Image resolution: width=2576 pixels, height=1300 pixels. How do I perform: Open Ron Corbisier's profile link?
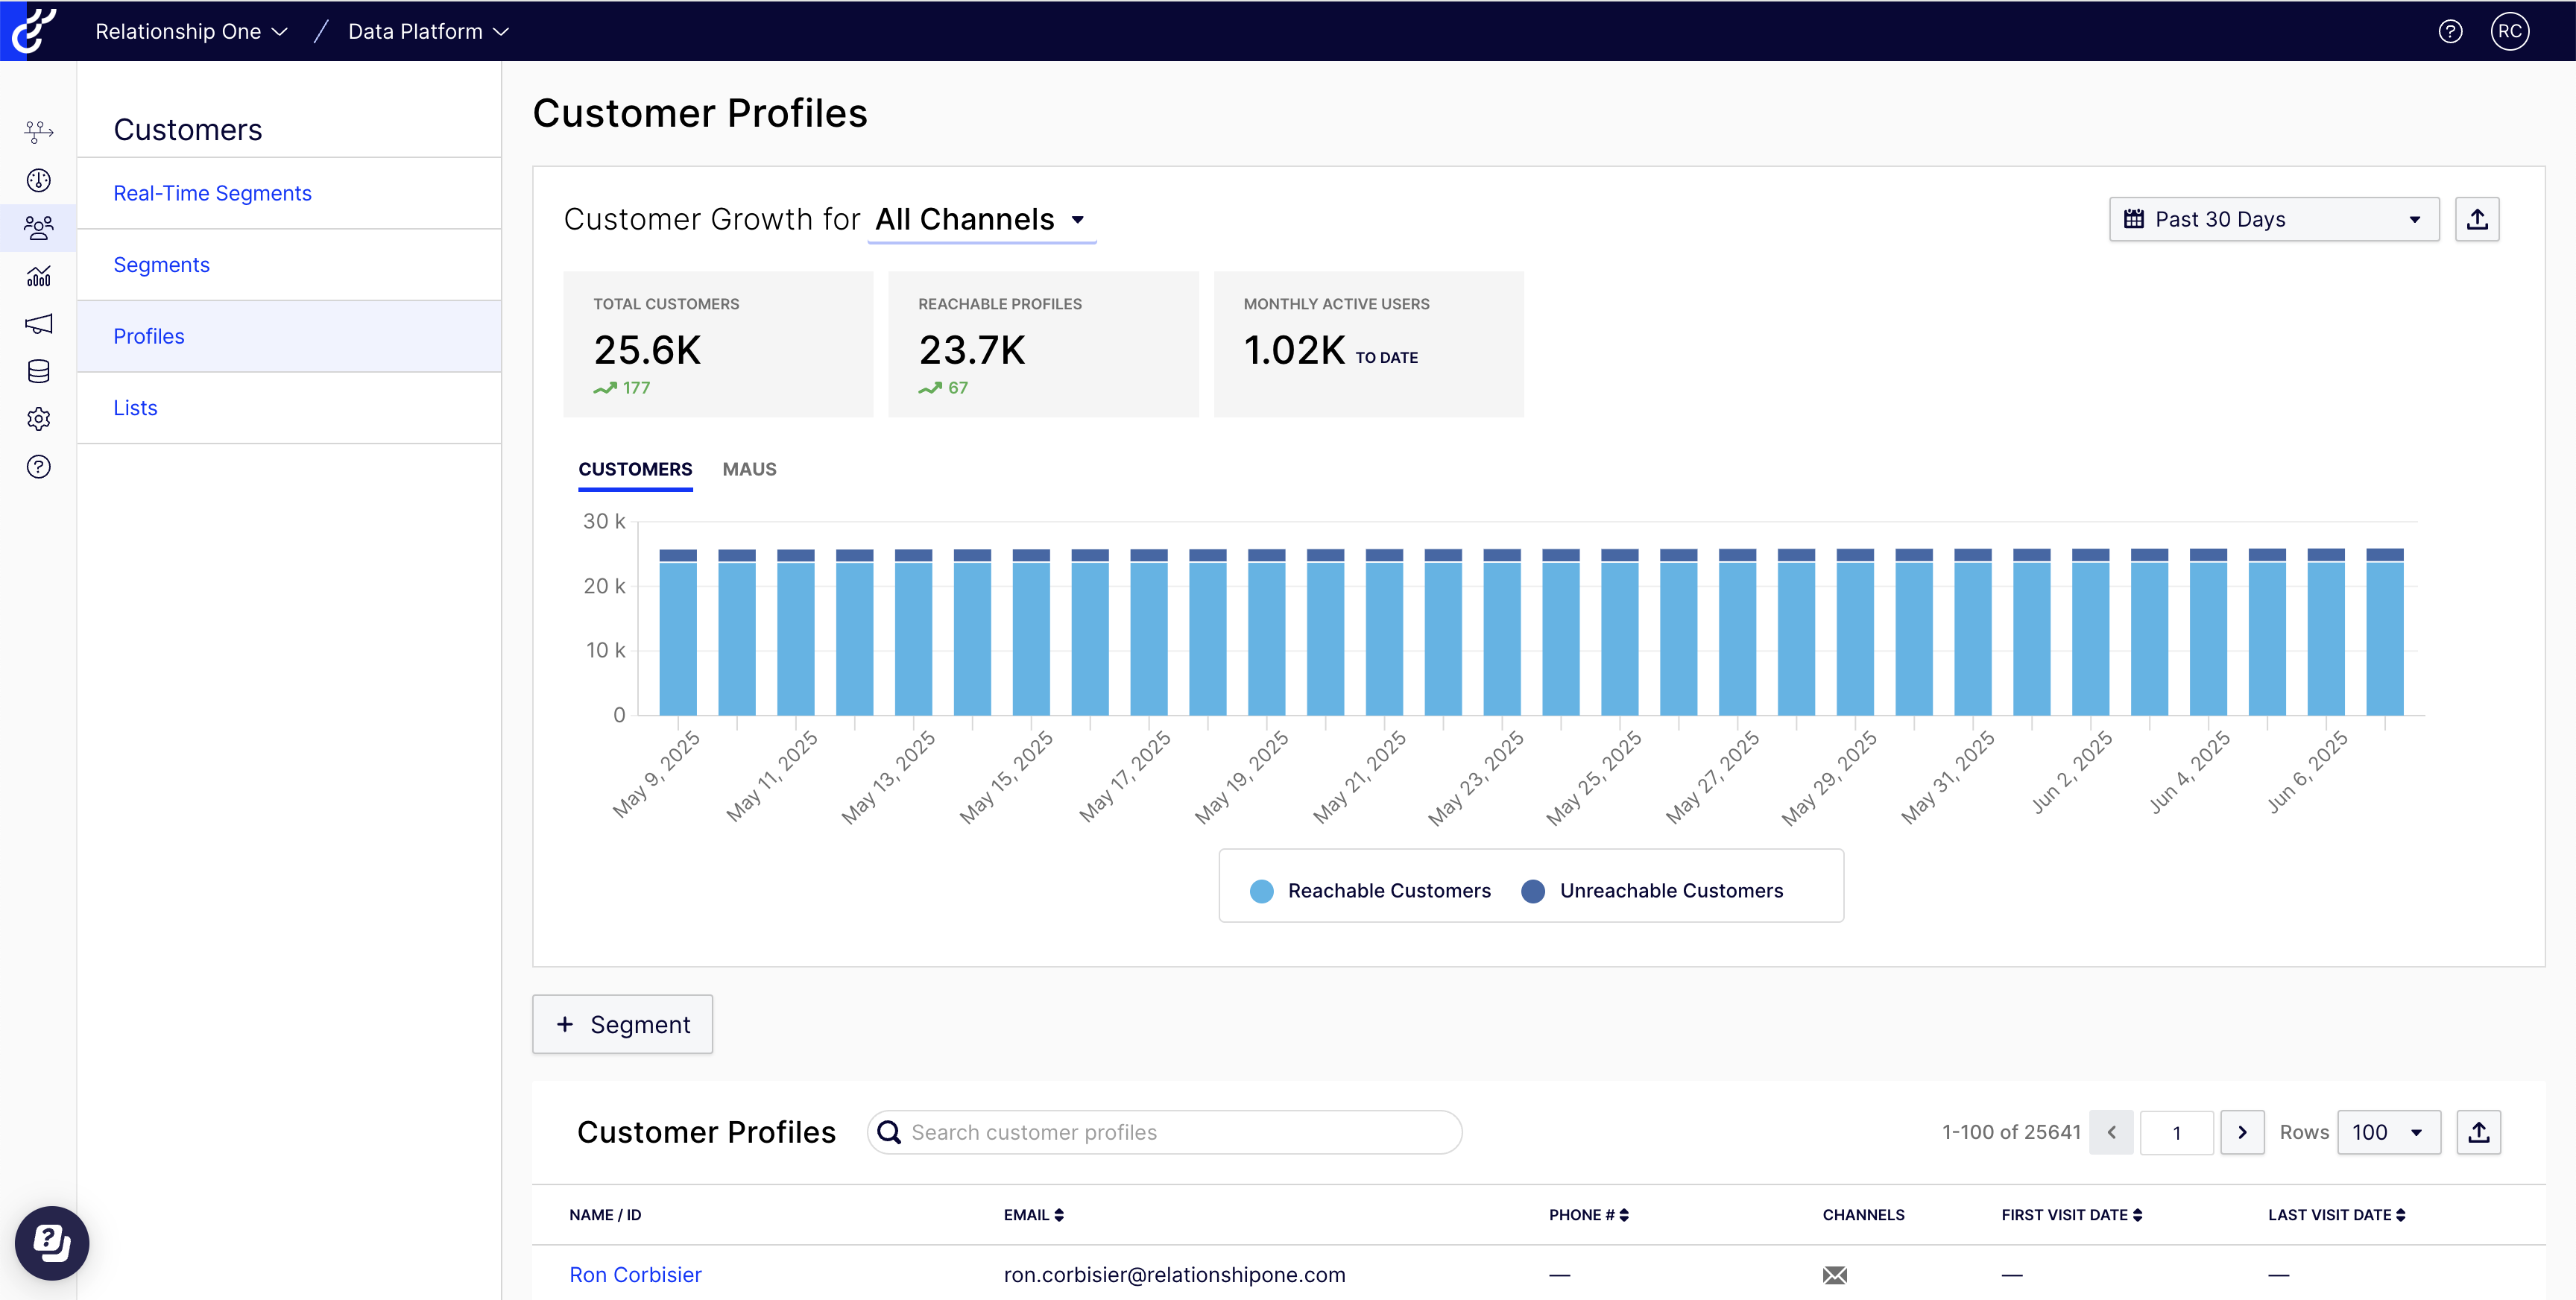point(634,1274)
